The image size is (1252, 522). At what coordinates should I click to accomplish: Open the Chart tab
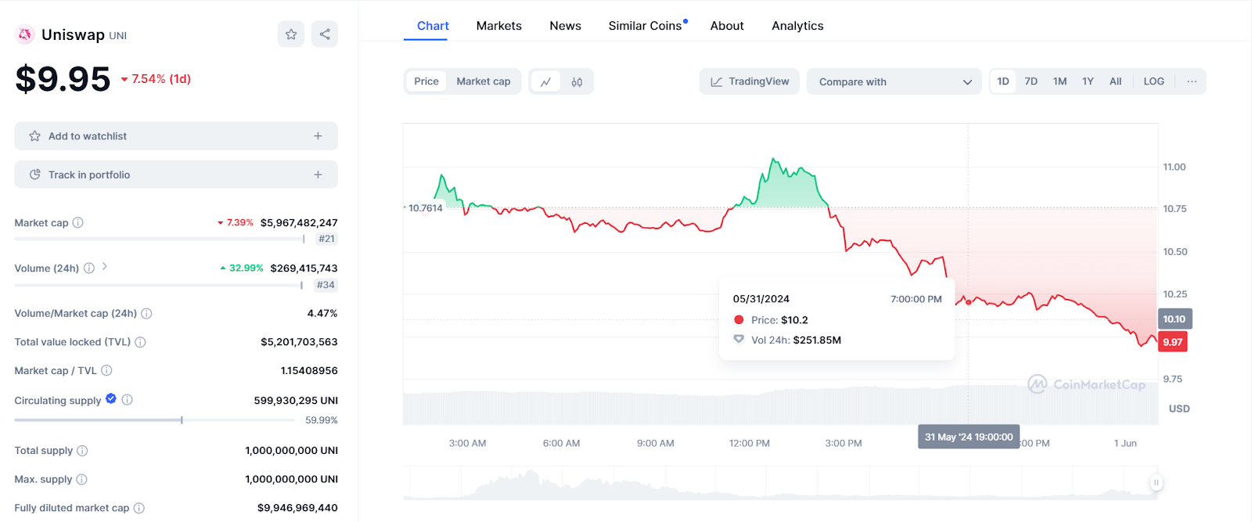pos(433,26)
